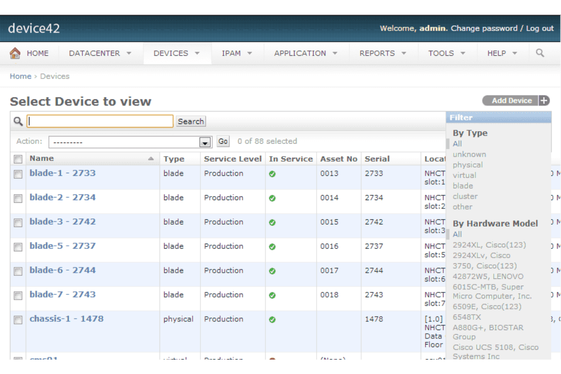Check the box for chassis-1 - 1478
The width and height of the screenshot is (561, 374).
click(18, 320)
